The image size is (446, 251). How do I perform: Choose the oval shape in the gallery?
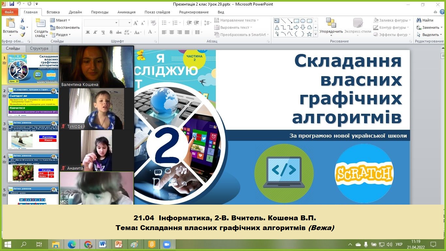click(303, 21)
